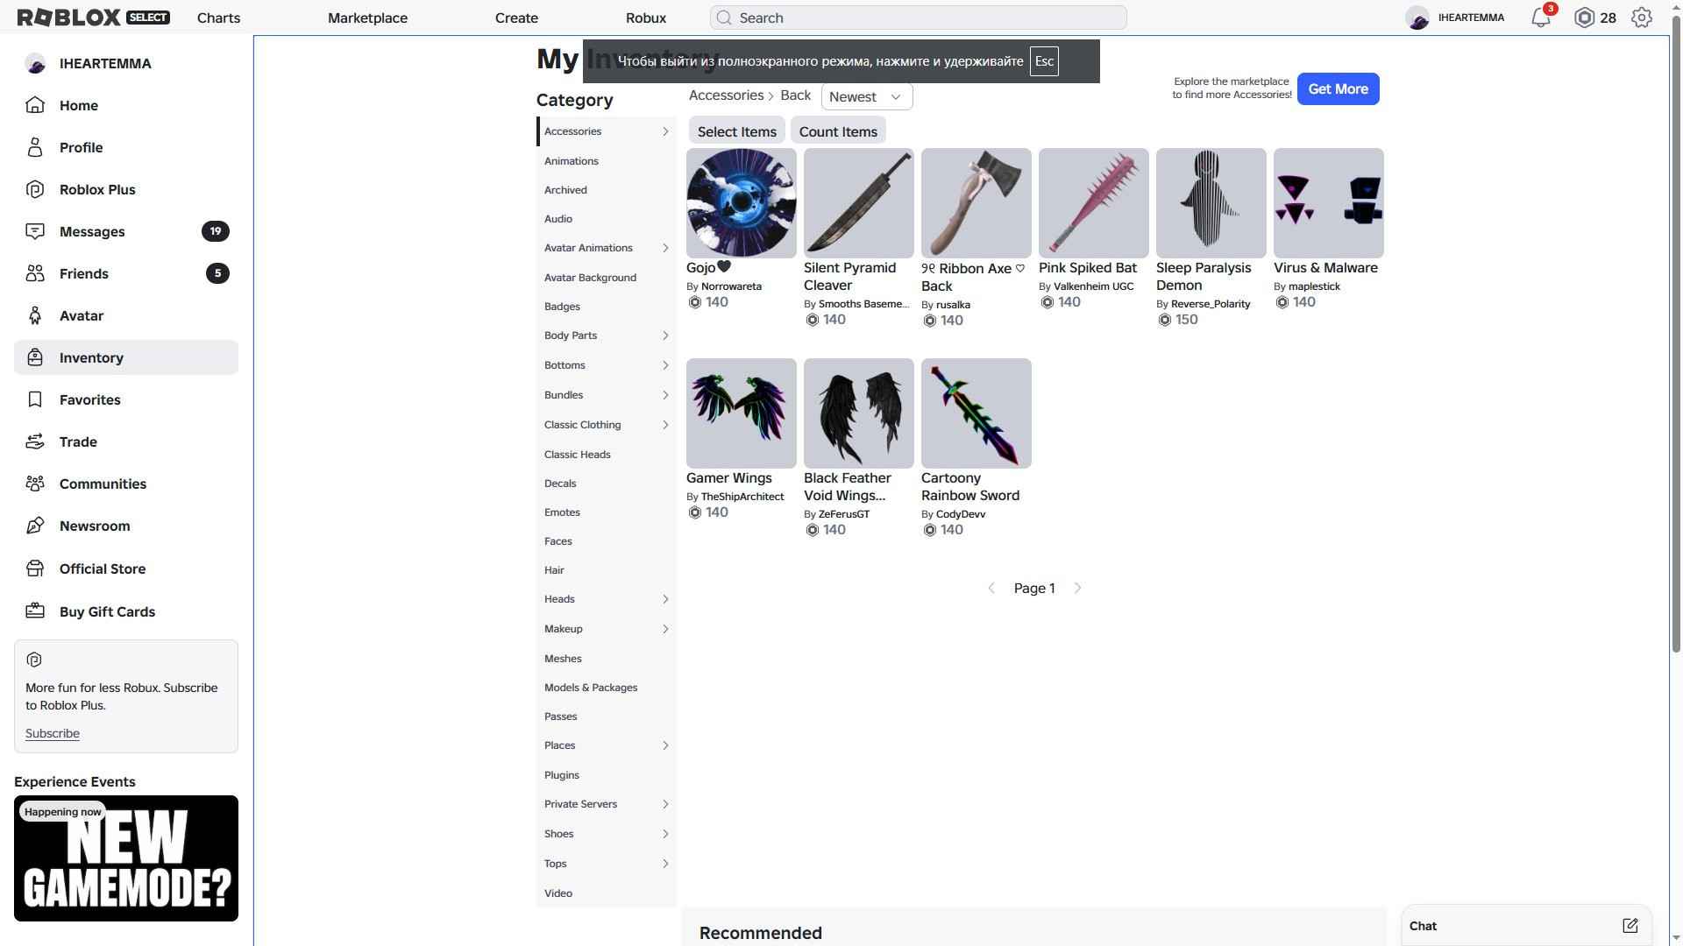Expand the Classic Clothing category chevron
1683x946 pixels.
[x=665, y=425]
